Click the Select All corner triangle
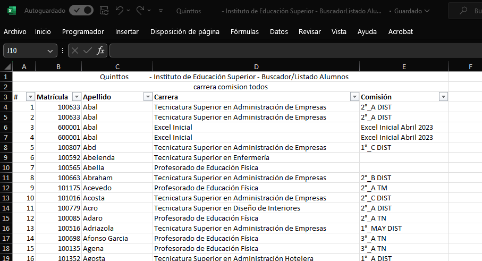The image size is (482, 261). (x=6, y=66)
